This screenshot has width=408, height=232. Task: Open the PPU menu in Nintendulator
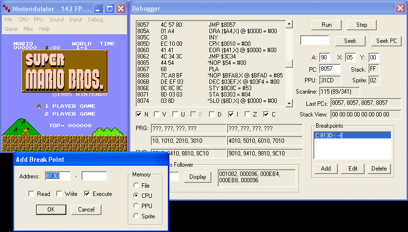[39, 19]
